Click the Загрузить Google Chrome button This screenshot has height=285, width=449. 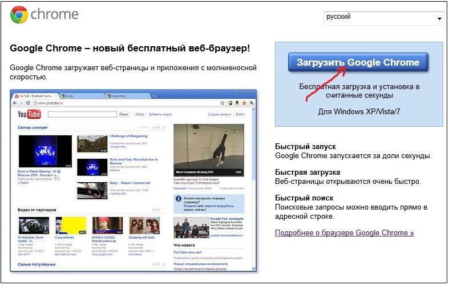point(358,62)
